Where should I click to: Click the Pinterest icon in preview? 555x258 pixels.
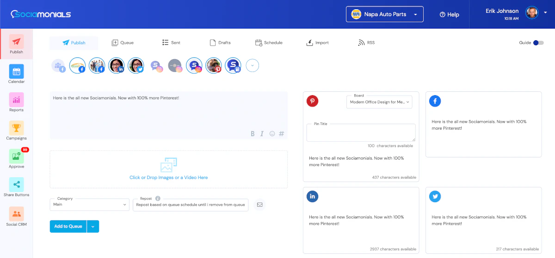pos(313,101)
